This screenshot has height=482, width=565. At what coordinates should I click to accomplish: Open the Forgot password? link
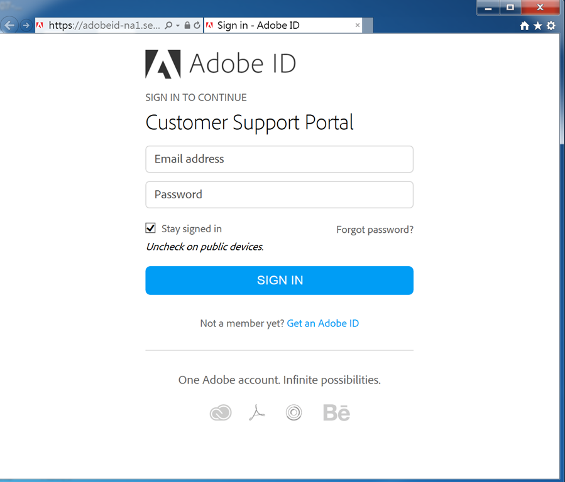[375, 230]
